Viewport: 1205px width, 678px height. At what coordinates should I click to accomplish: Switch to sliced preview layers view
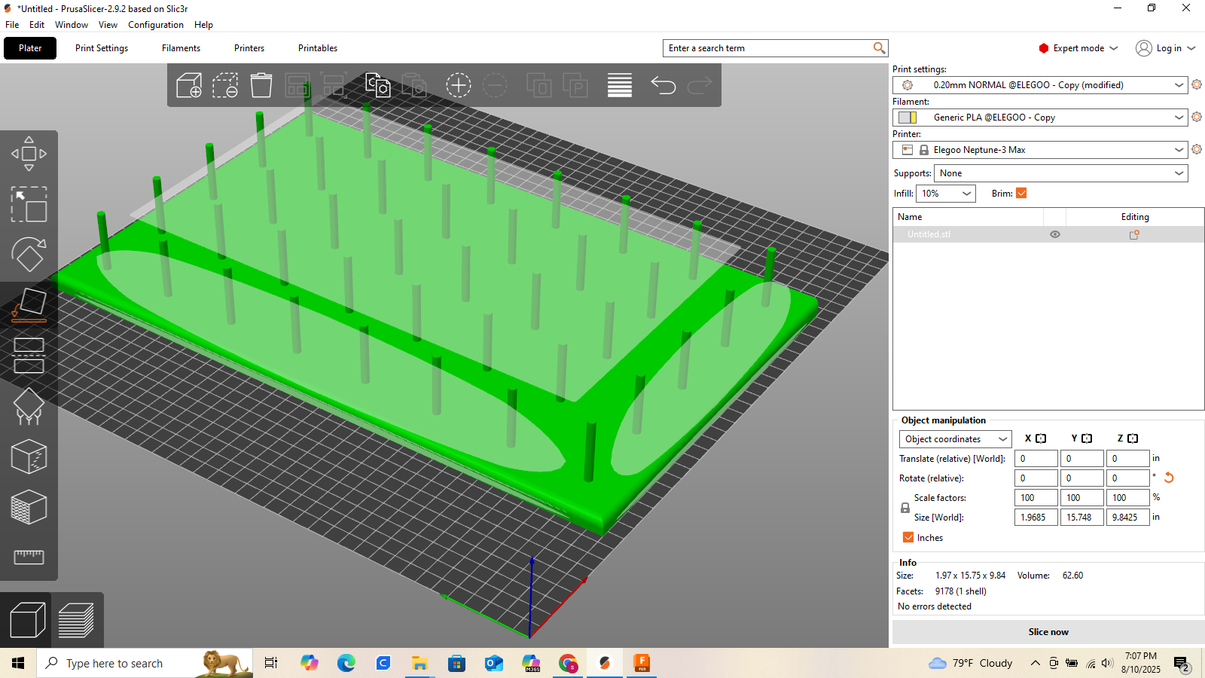click(76, 621)
